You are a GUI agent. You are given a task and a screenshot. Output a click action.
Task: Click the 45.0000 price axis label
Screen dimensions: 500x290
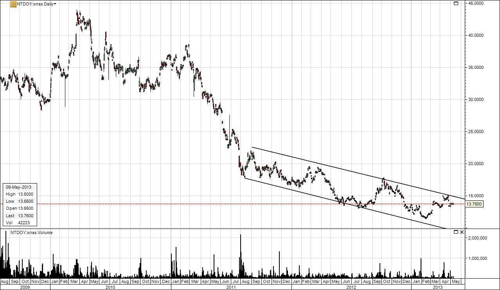tap(476, 3)
